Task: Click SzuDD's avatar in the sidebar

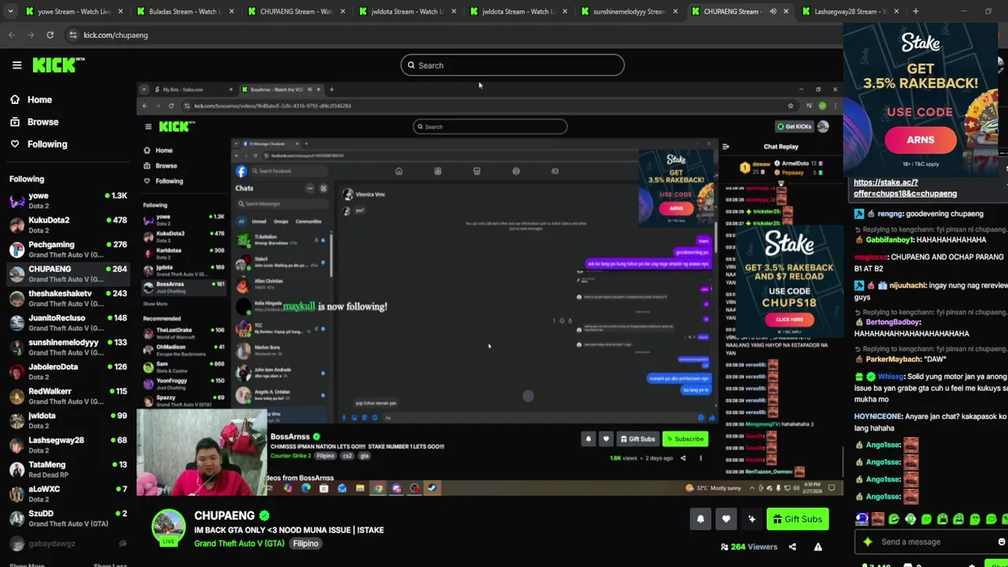Action: [x=17, y=518]
